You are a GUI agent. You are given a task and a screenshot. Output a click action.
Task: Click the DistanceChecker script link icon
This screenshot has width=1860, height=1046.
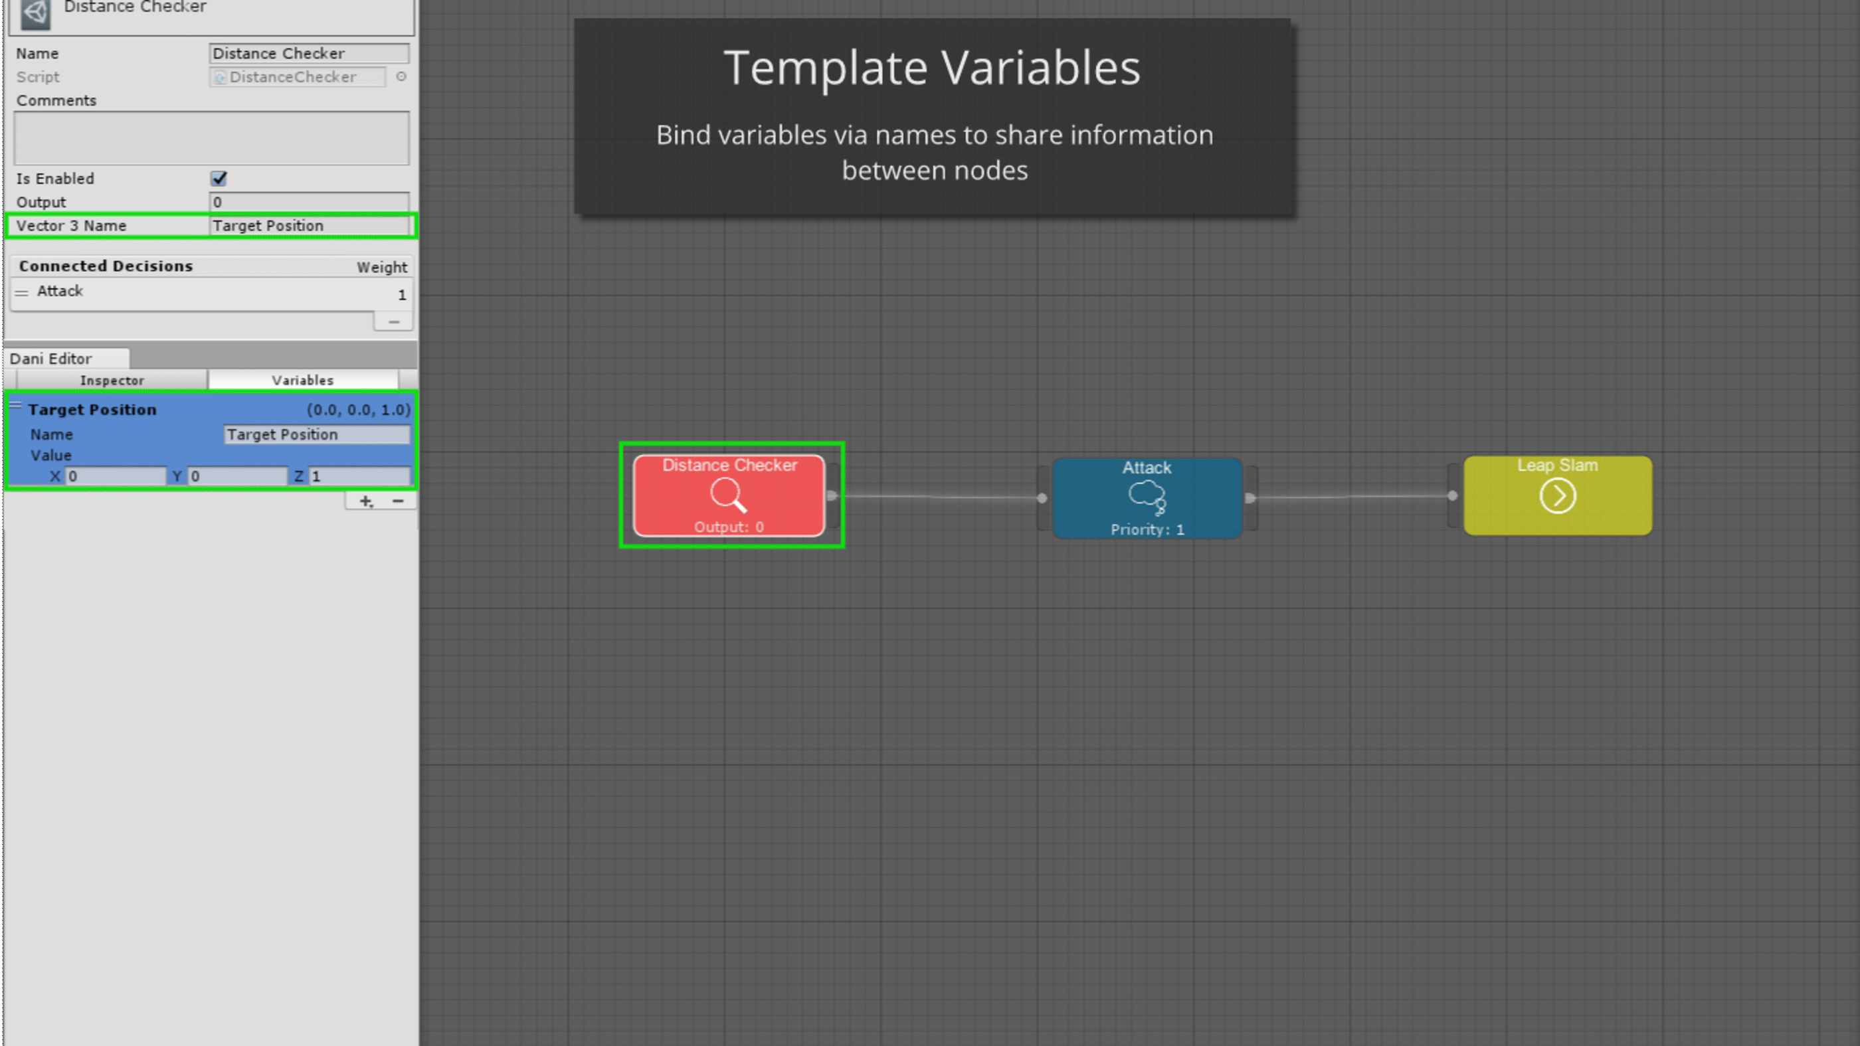coord(219,76)
